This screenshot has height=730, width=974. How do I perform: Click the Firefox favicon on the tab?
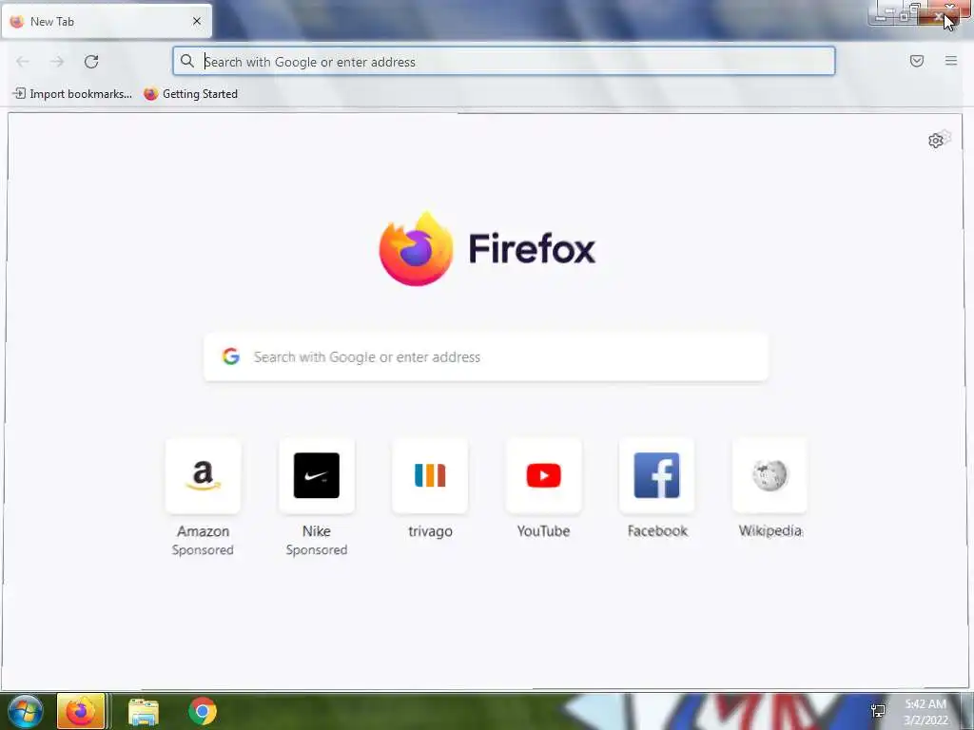click(x=17, y=21)
